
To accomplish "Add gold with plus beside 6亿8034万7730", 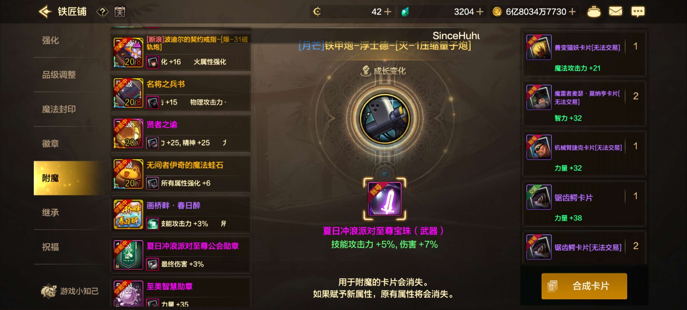I will (x=572, y=12).
